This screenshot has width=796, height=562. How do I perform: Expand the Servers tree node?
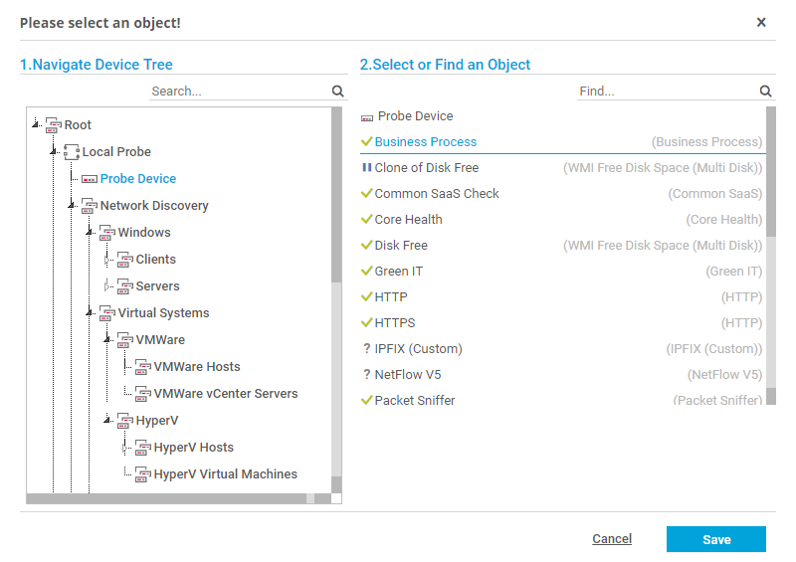107,286
